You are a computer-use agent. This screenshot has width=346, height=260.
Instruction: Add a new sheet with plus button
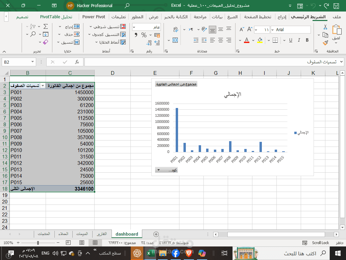pos(156,234)
